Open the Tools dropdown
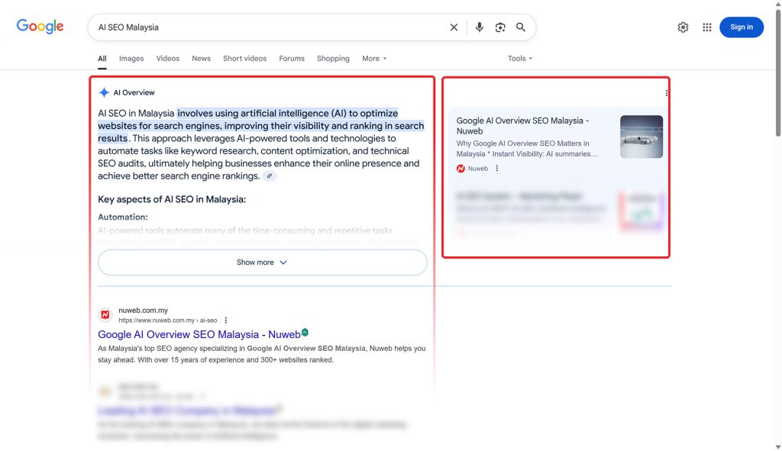Viewport: 782px width, 451px height. (x=519, y=58)
